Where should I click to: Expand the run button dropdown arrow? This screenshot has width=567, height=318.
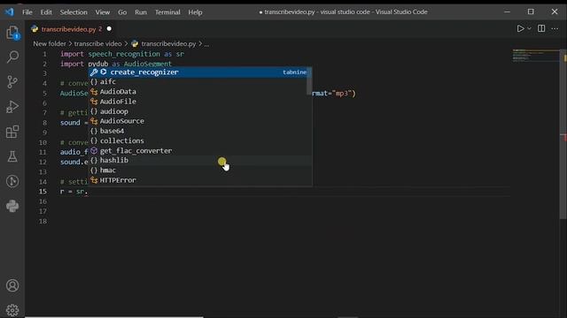(529, 28)
